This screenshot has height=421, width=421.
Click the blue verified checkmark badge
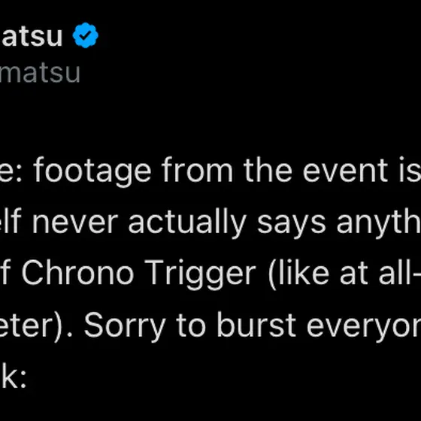click(x=86, y=35)
